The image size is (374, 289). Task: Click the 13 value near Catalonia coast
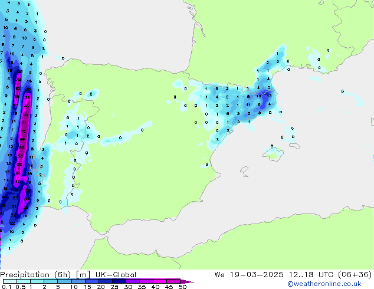(x=269, y=96)
